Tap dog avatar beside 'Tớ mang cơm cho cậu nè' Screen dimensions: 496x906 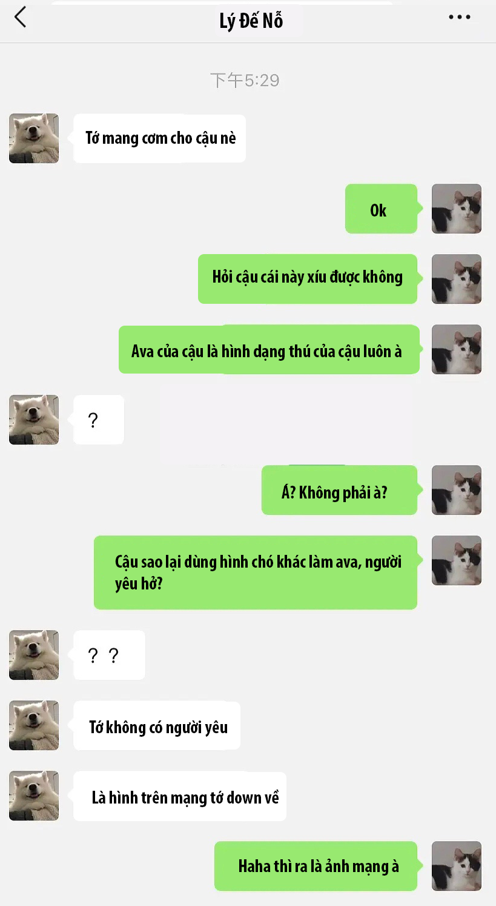point(34,138)
